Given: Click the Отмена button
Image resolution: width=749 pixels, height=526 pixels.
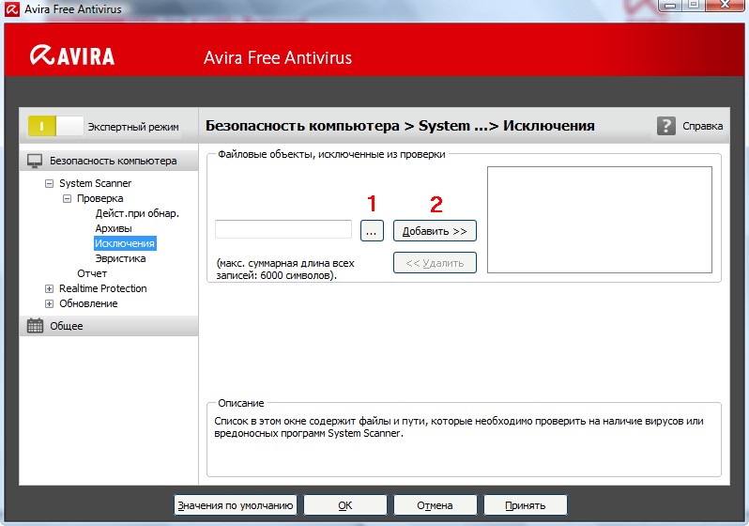Looking at the screenshot, I should pyautogui.click(x=435, y=505).
